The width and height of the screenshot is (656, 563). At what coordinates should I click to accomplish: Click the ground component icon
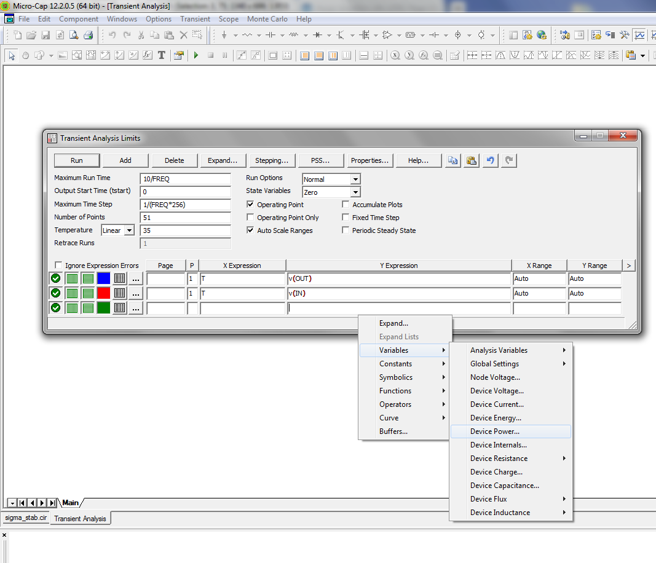[x=224, y=35]
